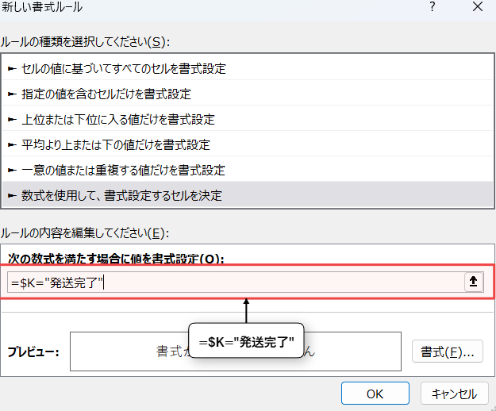Open the 書式(F)... format settings
Viewport: 496px width, 411px height.
[x=448, y=351]
